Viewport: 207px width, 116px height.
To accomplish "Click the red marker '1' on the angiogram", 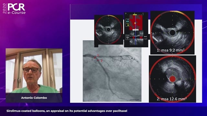I will pos(98,55).
